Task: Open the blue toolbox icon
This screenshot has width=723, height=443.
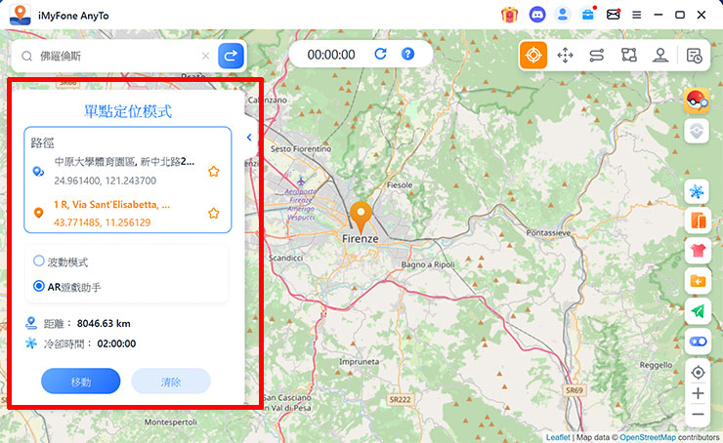Action: (x=588, y=15)
